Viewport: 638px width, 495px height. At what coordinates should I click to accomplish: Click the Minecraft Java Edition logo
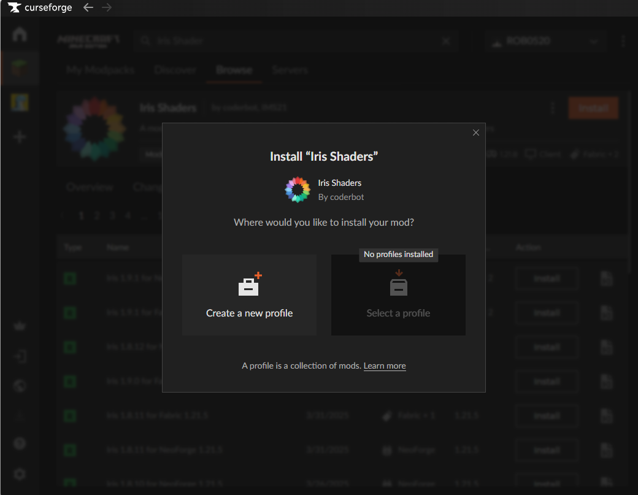click(x=88, y=41)
